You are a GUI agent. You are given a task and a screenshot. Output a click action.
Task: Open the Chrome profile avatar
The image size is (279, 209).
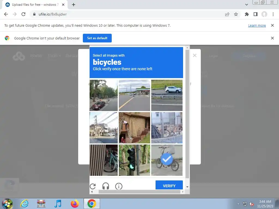(264, 14)
